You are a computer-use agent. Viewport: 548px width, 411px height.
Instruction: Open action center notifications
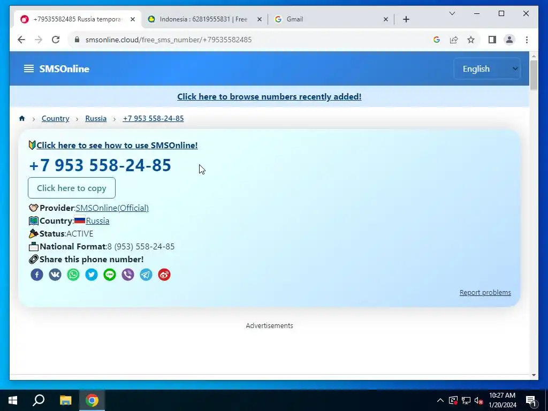(x=531, y=400)
